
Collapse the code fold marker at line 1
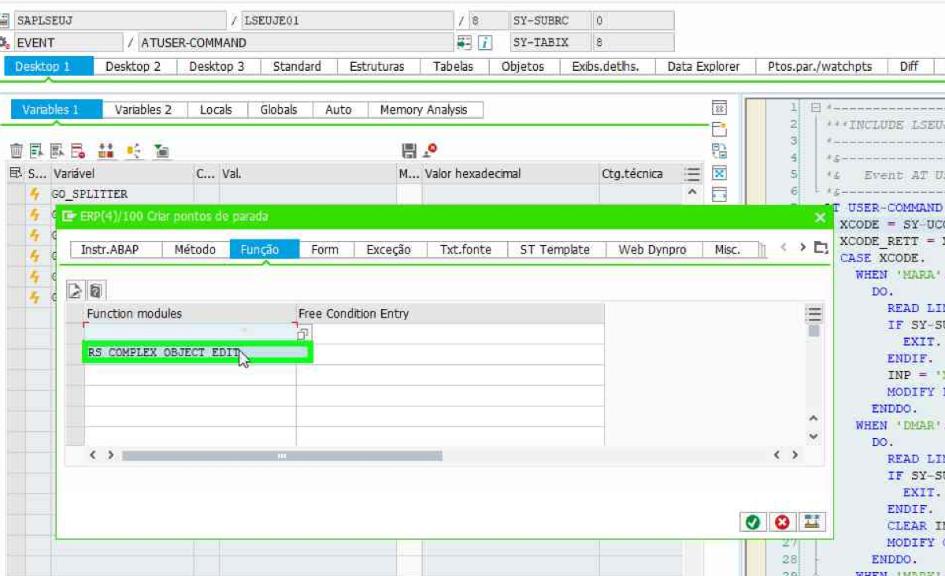click(817, 106)
